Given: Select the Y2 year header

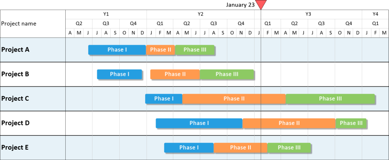Looking at the screenshot, I should coord(201,14).
